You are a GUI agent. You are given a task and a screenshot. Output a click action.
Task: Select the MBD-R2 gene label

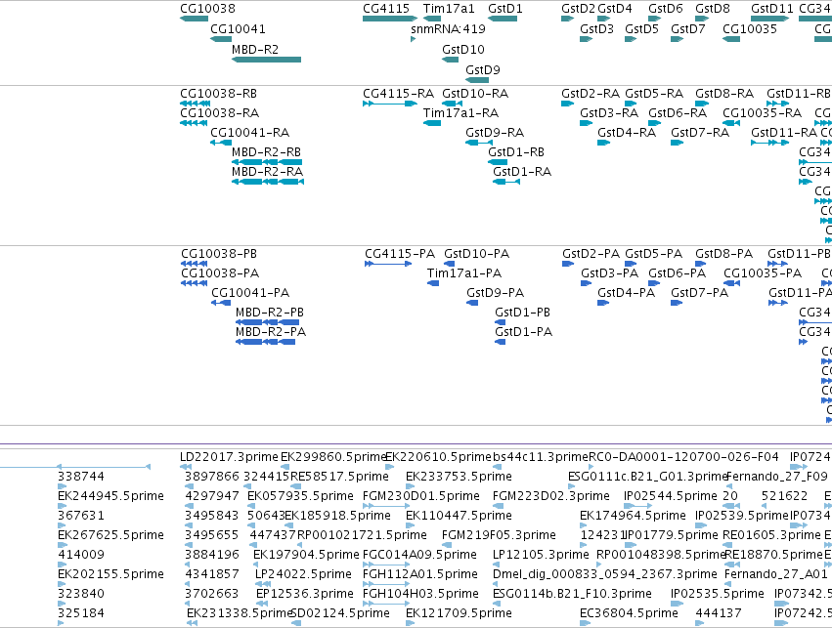click(x=255, y=50)
